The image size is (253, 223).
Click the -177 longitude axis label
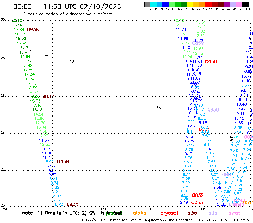click(x=52, y=209)
